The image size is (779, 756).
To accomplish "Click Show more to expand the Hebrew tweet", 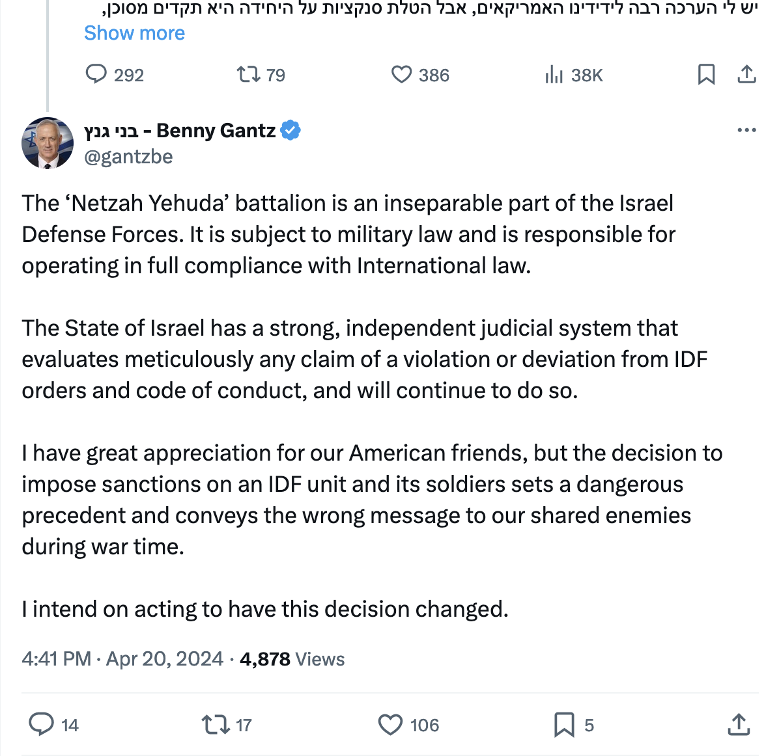I will (x=134, y=33).
